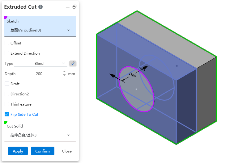Pop out the Extruded Cut panel window
The width and height of the screenshot is (225, 163).
click(74, 7)
